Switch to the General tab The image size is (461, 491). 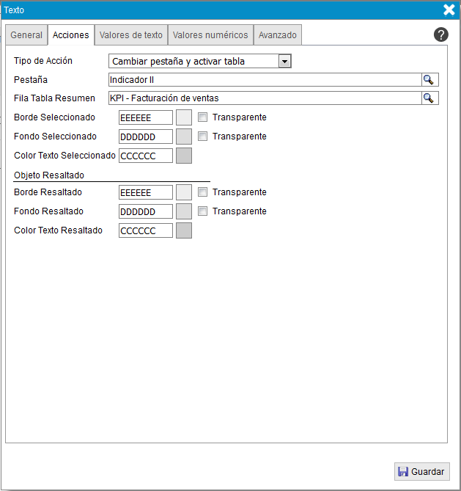click(x=26, y=35)
